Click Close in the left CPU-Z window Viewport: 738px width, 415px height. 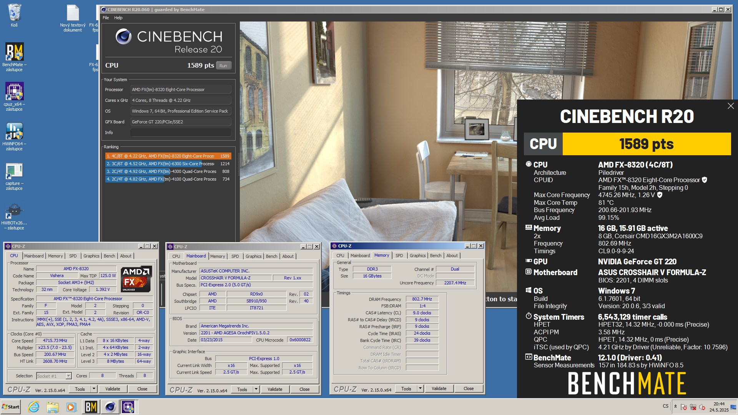[142, 389]
